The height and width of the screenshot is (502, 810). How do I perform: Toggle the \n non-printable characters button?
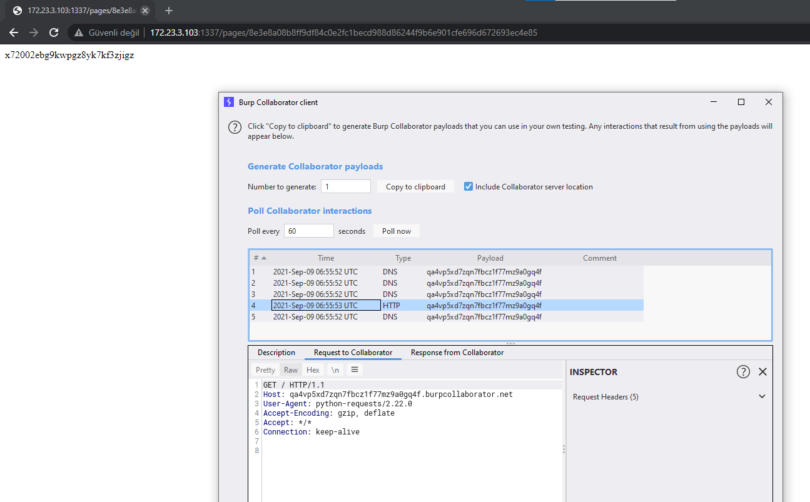[x=335, y=370]
